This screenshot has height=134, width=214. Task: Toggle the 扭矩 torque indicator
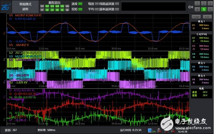pyautogui.click(x=80, y=9)
